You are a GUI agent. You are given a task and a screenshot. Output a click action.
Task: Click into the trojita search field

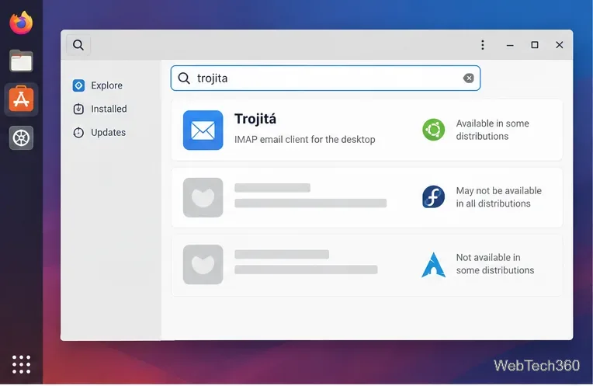[x=325, y=78]
